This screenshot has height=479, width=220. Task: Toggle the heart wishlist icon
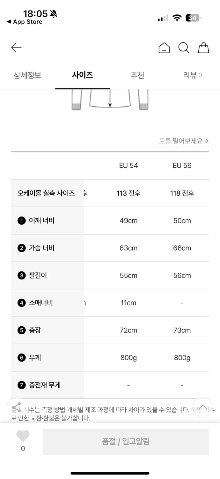[23, 436]
